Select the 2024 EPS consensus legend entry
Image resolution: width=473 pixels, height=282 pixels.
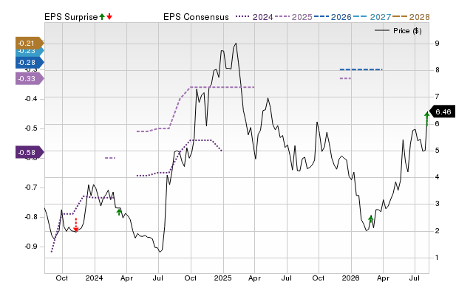pos(254,17)
